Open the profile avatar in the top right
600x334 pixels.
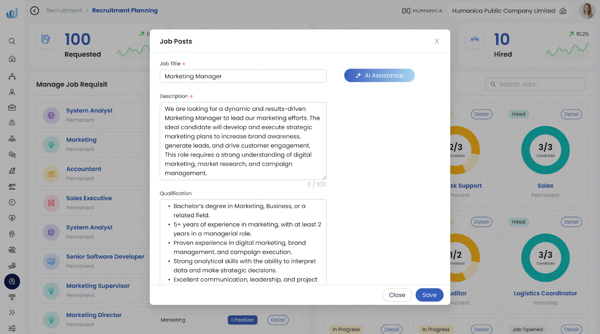587,10
